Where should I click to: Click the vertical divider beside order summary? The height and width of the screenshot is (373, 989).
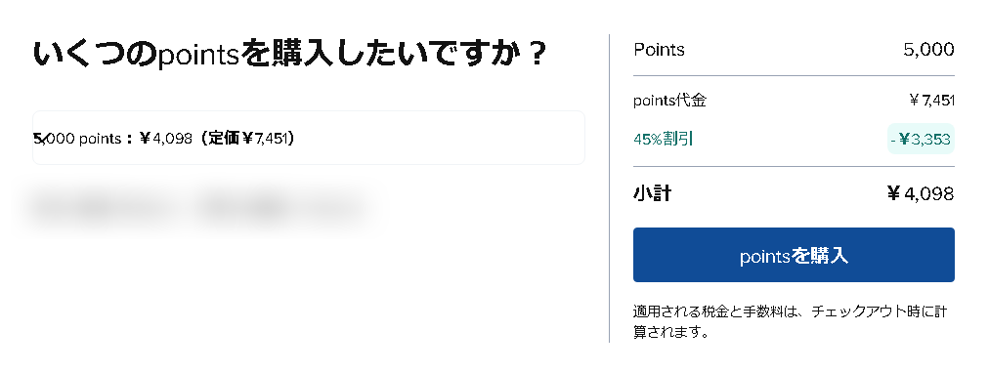pos(609,188)
